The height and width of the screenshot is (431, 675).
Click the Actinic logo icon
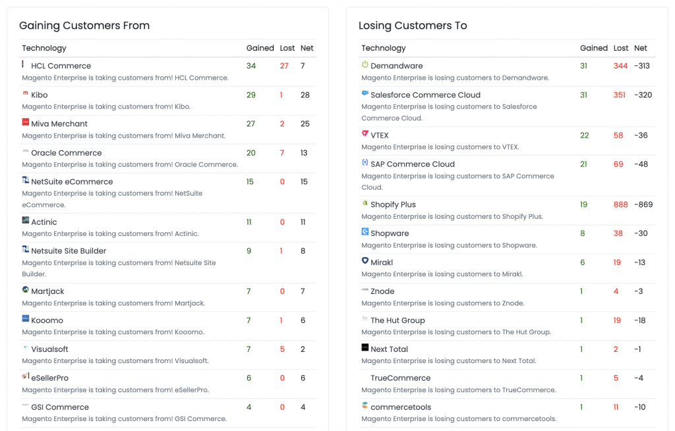pos(26,221)
